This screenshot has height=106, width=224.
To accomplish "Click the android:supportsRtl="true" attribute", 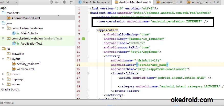I will coord(127,47).
